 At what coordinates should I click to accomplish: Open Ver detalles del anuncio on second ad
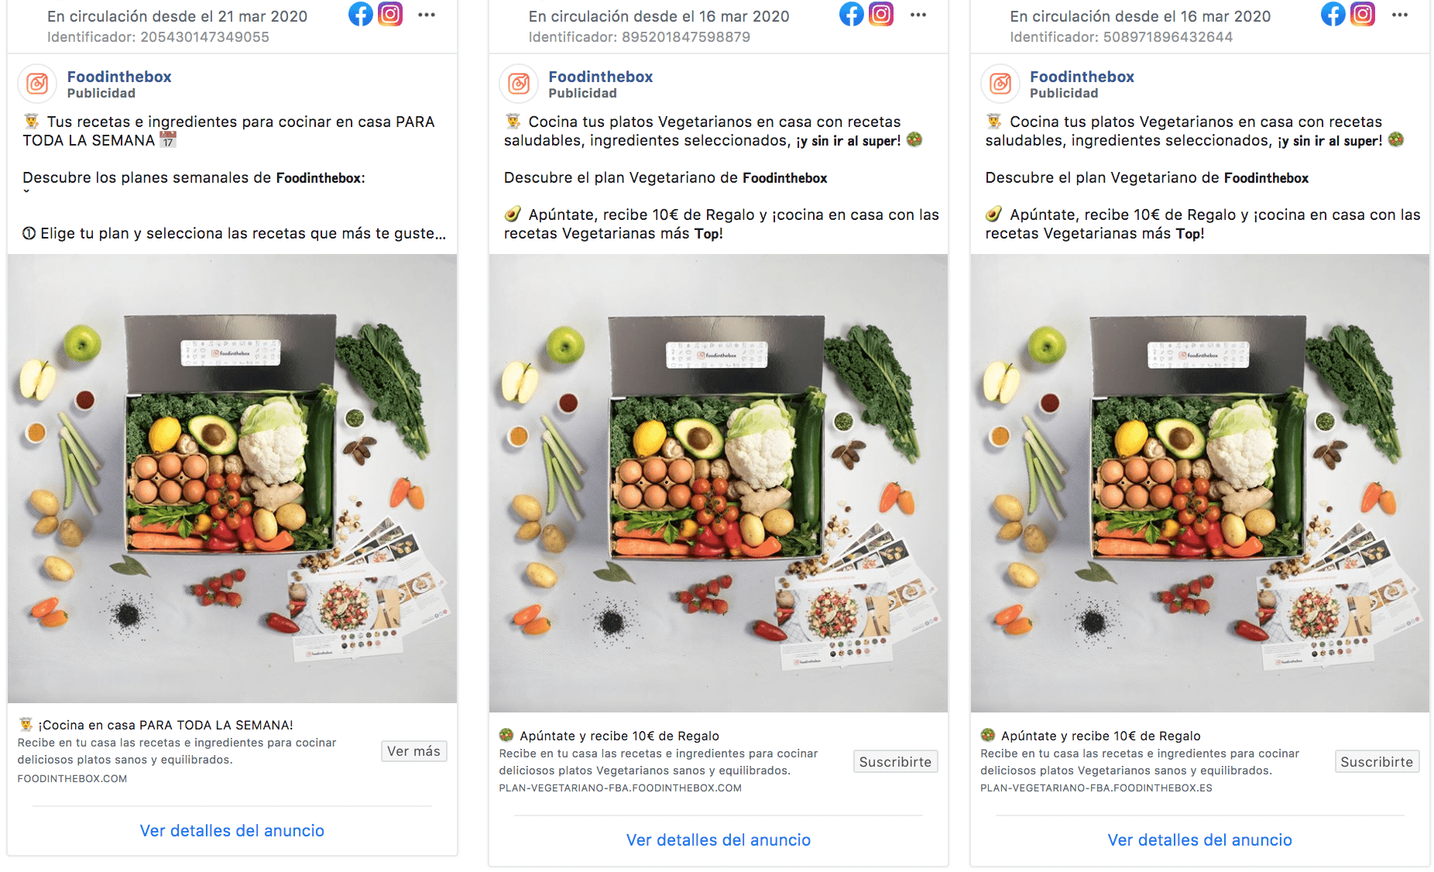(719, 840)
